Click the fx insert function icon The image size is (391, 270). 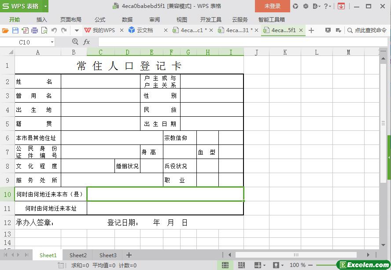(87, 42)
